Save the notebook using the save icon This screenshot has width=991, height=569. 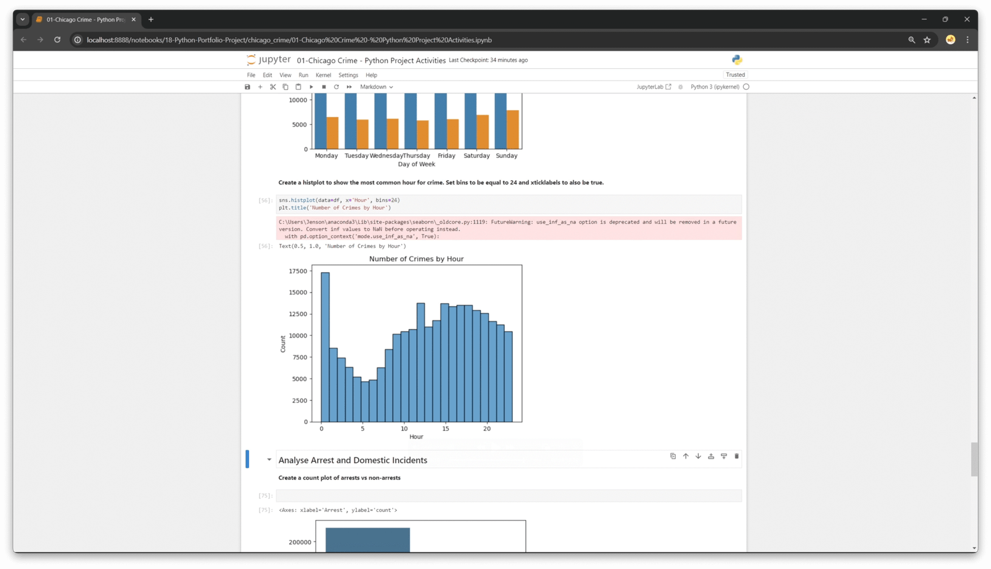pos(247,87)
